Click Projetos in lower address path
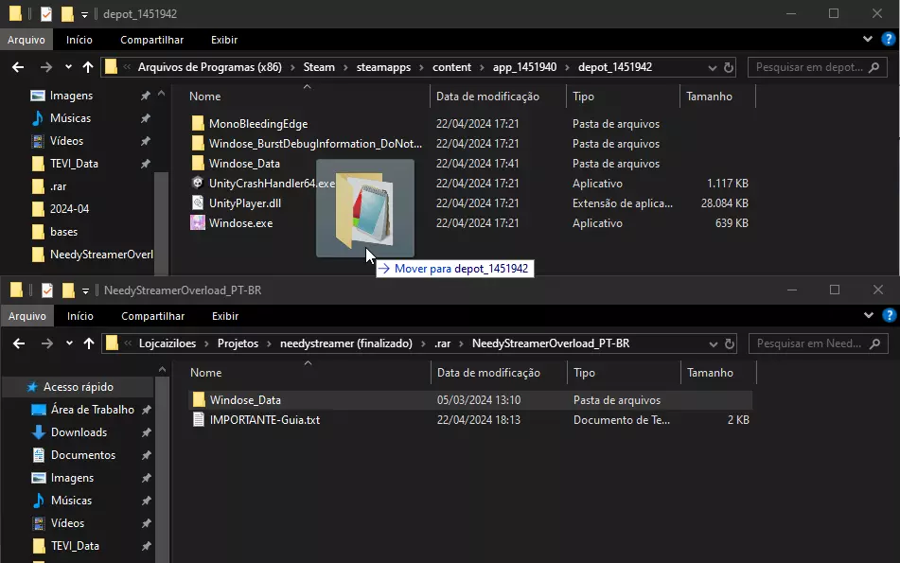This screenshot has width=900, height=563. tap(238, 343)
